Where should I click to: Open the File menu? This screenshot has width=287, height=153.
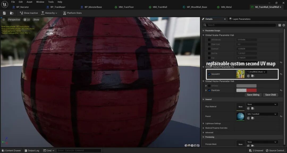pyautogui.click(x=13, y=2)
